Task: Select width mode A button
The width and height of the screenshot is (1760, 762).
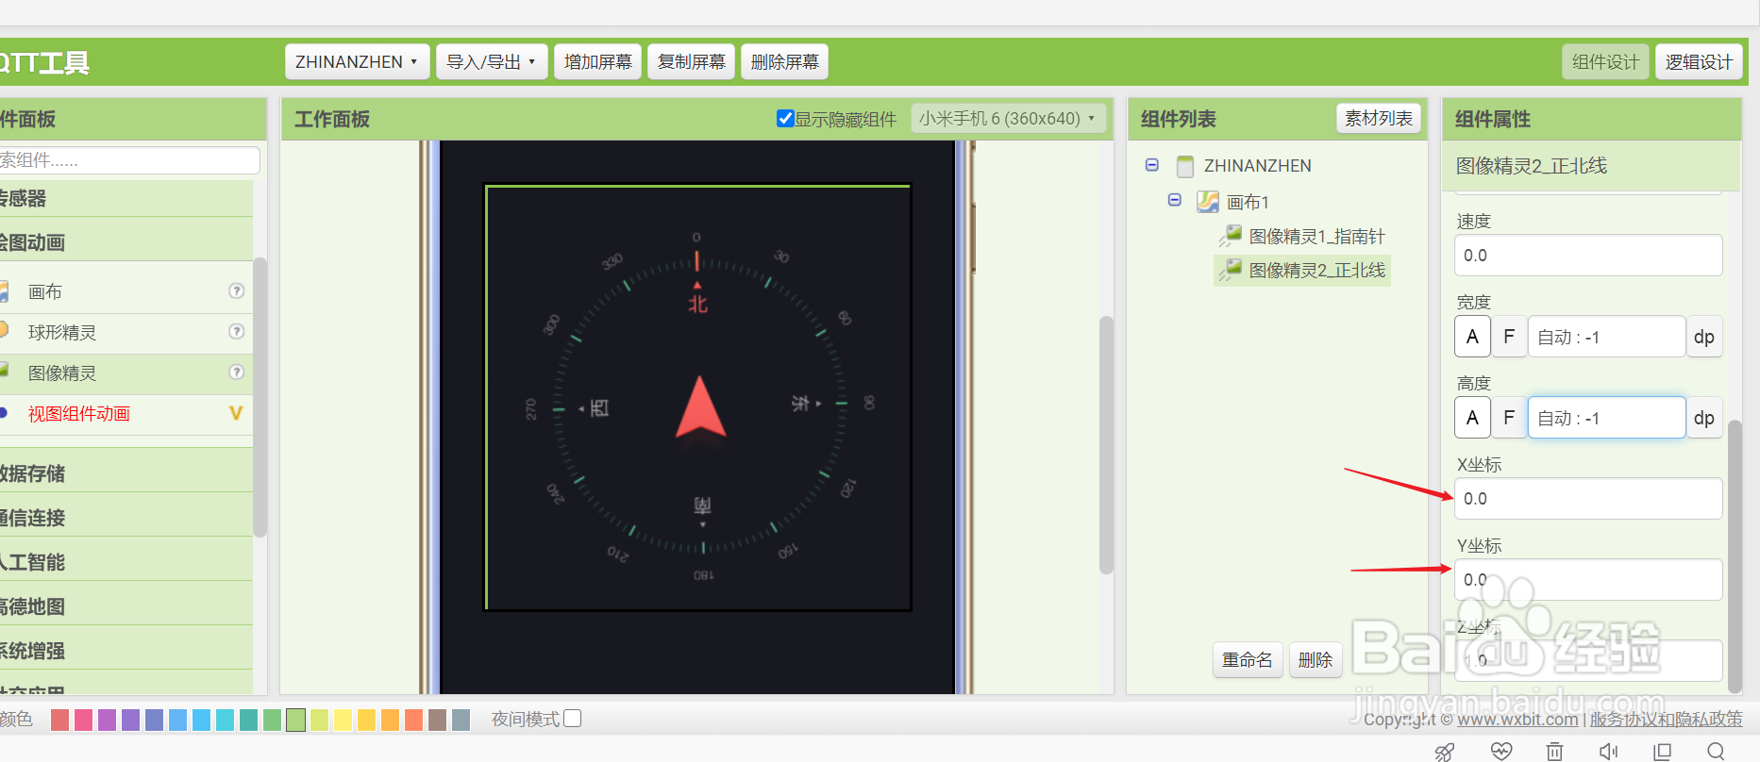Action: point(1472,337)
